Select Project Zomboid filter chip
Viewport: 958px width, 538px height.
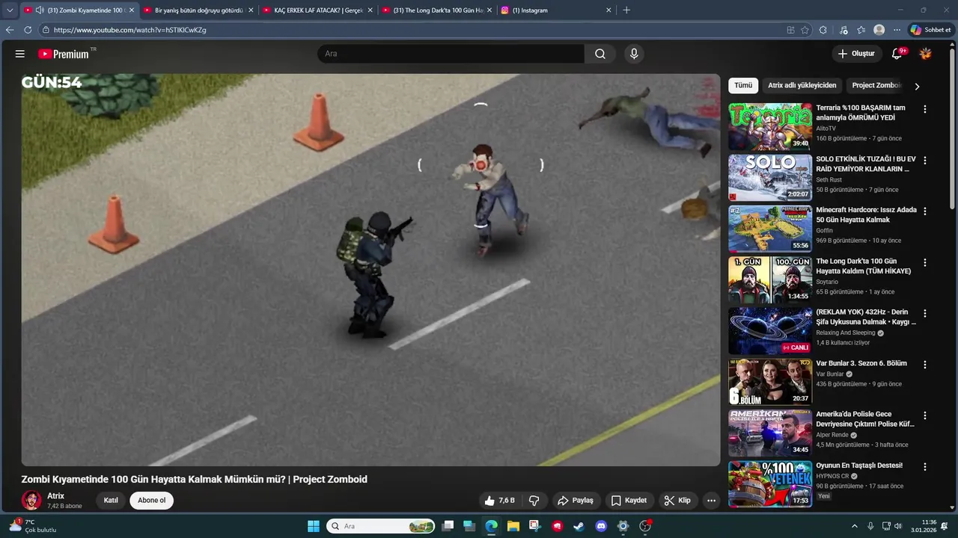coord(876,86)
